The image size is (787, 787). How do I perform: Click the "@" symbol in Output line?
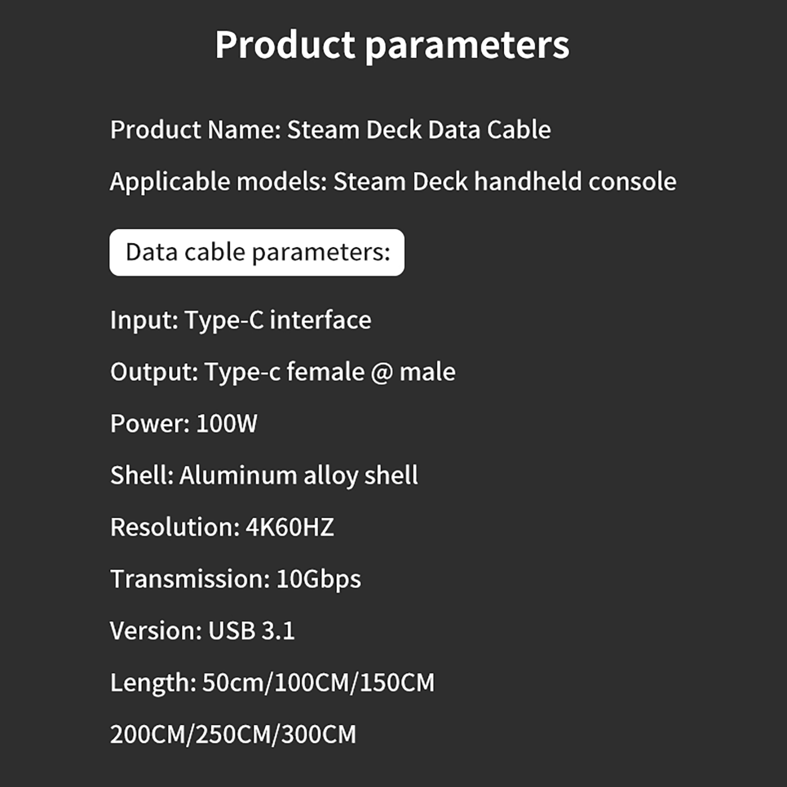pos(382,372)
